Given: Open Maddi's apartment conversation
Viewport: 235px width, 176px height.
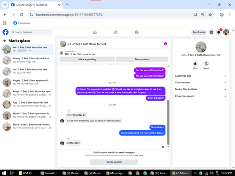Looking at the screenshot, I should click(28, 115).
